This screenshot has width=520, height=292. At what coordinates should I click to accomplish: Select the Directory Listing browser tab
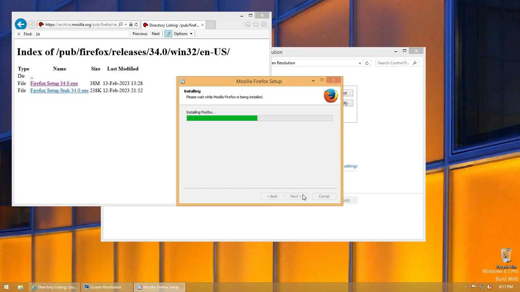point(173,25)
